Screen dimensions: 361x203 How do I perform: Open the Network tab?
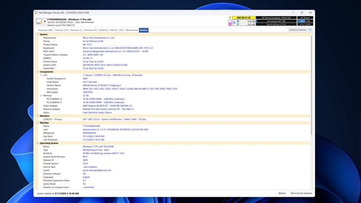click(103, 30)
